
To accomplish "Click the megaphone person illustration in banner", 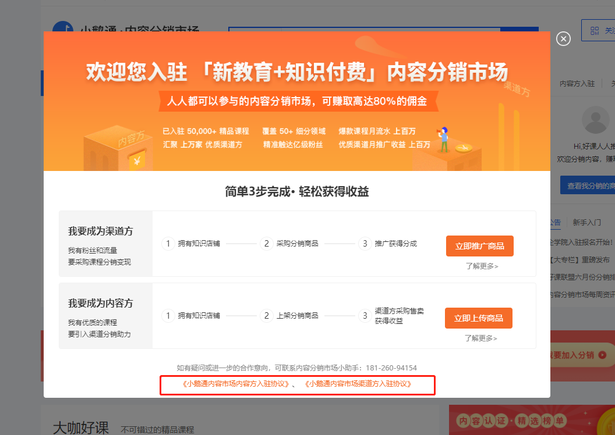I will pos(443,140).
